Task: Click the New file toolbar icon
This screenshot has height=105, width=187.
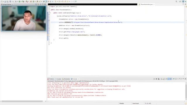Action: 1,1
